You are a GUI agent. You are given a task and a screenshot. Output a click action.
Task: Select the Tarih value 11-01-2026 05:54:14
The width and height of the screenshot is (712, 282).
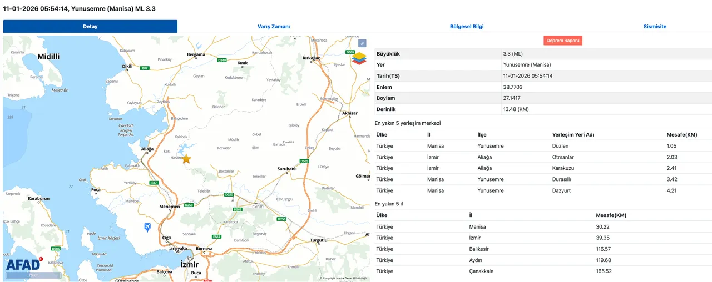pos(527,76)
